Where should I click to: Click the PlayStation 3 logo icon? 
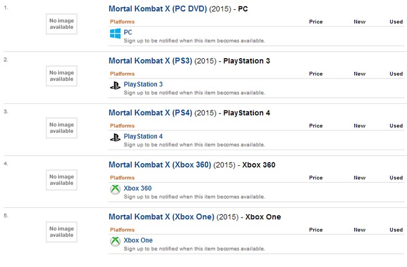116,85
